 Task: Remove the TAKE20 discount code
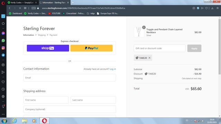pyautogui.click(x=150, y=58)
